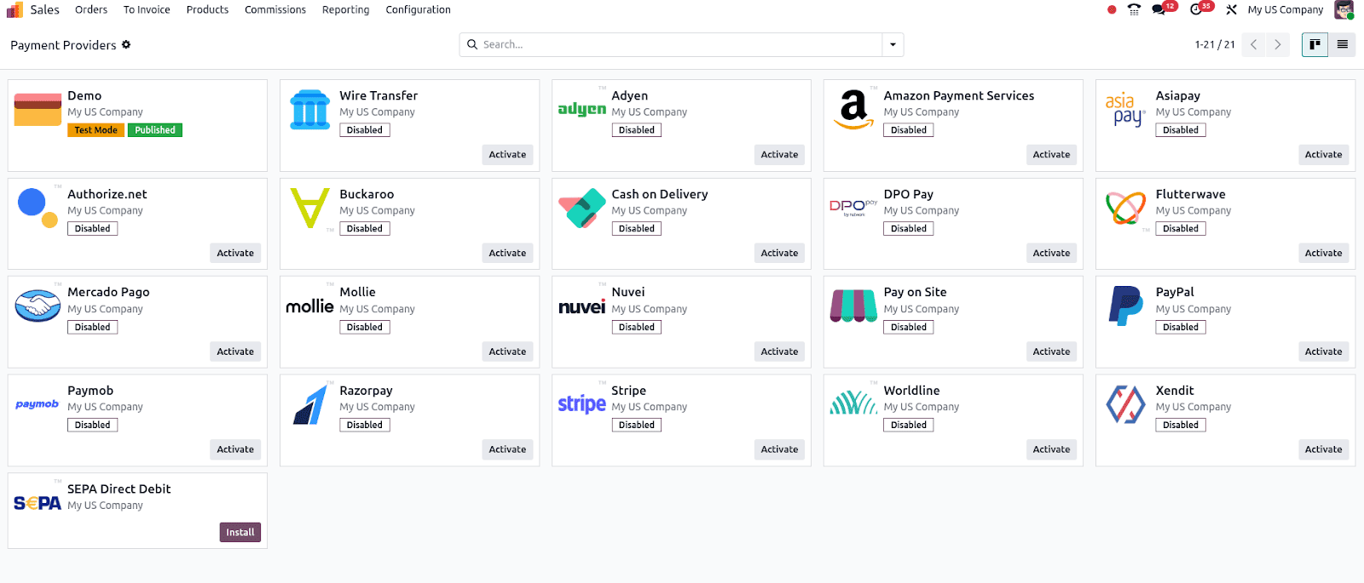
Task: Expand the search options dropdown arrow
Action: (893, 44)
